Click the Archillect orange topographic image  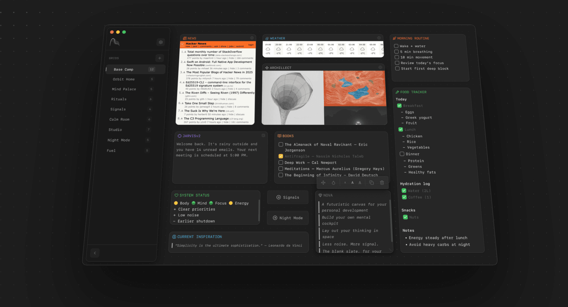355,88
